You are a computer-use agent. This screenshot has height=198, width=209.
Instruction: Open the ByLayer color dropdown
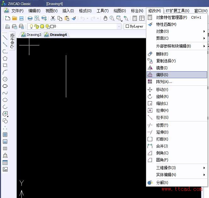click(x=135, y=26)
